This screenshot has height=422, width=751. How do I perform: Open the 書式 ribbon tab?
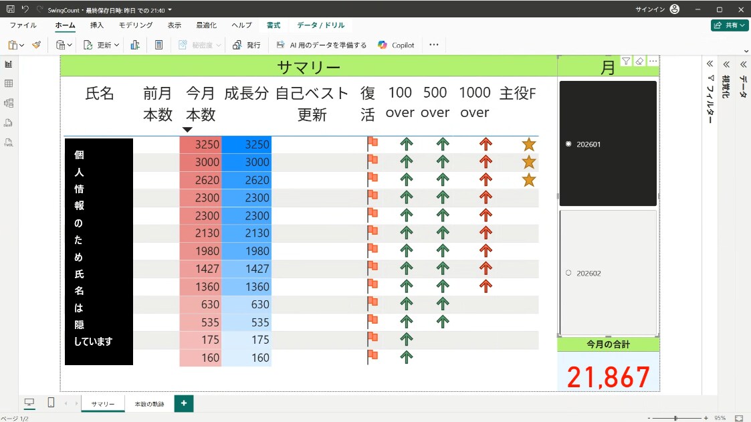coord(274,25)
